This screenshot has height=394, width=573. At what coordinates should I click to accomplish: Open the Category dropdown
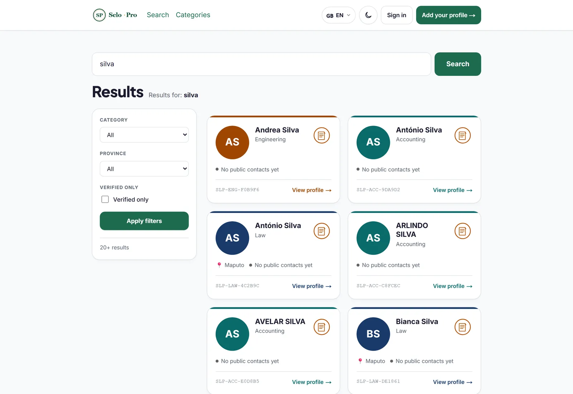pos(144,135)
